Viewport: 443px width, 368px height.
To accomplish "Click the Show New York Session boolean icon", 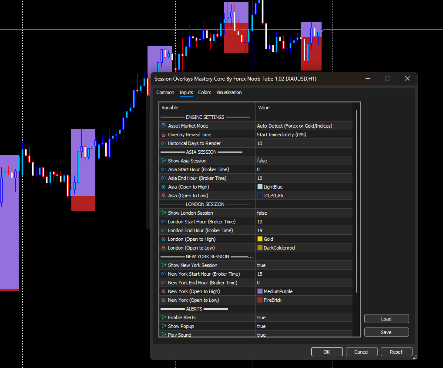I will pyautogui.click(x=163, y=265).
